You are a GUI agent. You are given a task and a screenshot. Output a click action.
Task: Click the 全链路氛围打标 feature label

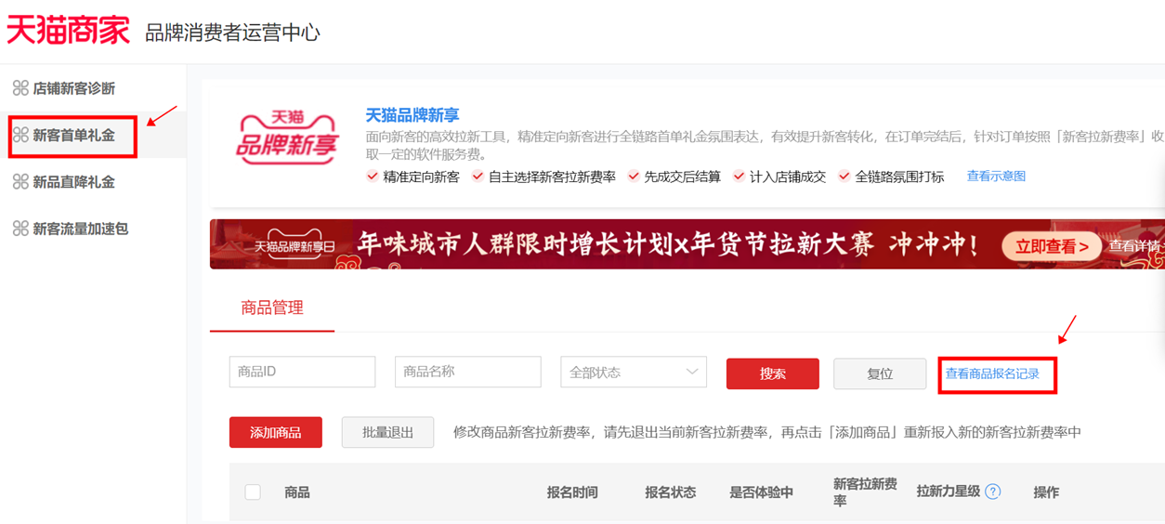click(x=899, y=177)
